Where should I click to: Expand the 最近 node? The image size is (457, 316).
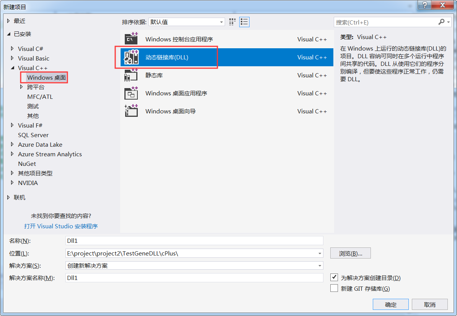pyautogui.click(x=8, y=21)
